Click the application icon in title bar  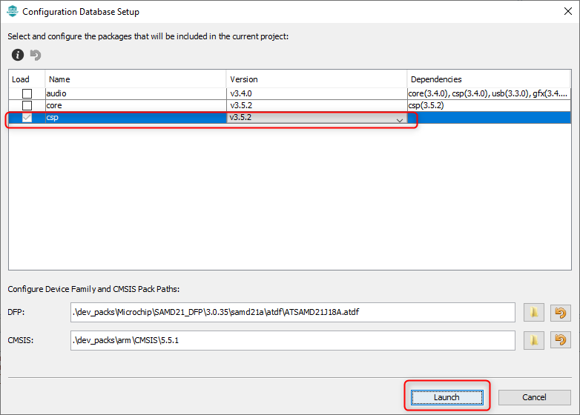[12, 12]
